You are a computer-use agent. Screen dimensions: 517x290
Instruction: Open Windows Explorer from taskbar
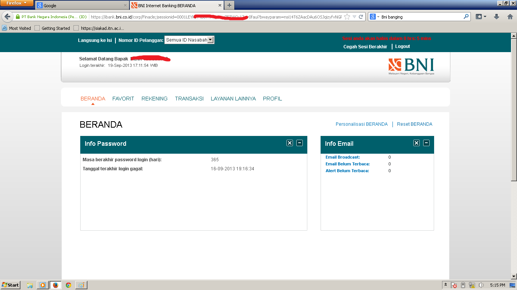pyautogui.click(x=30, y=285)
